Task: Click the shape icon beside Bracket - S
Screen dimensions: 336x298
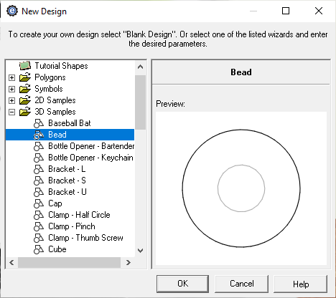Action: click(39, 181)
